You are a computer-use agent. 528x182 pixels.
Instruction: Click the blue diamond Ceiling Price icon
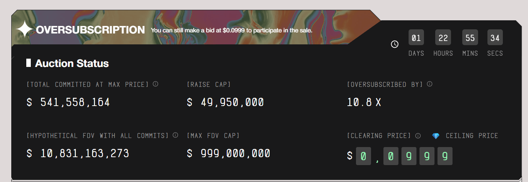[436, 136]
